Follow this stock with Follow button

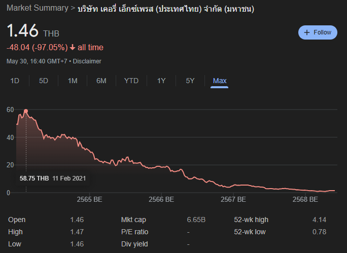[x=318, y=32]
